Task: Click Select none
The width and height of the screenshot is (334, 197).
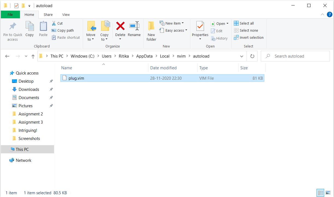Action: pos(246,30)
